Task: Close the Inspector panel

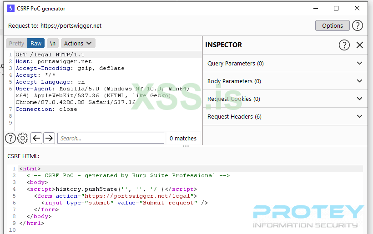Action: pyautogui.click(x=360, y=45)
